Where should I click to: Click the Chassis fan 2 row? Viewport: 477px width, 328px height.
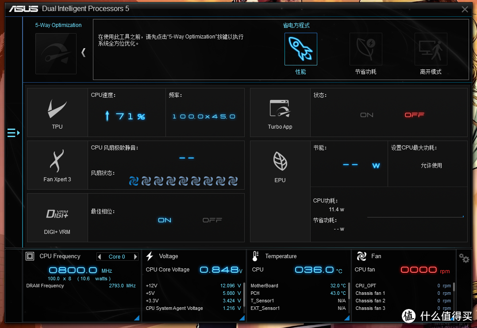403,301
